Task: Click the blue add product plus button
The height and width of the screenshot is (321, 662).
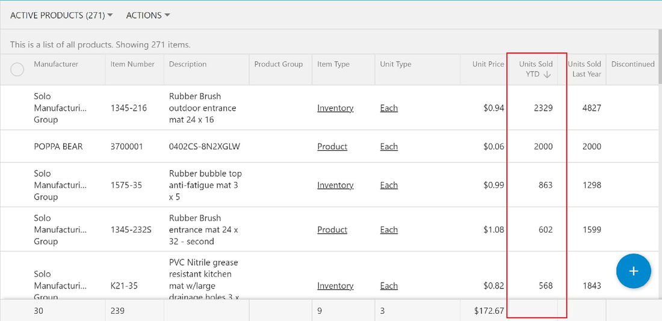Action: pyautogui.click(x=633, y=271)
